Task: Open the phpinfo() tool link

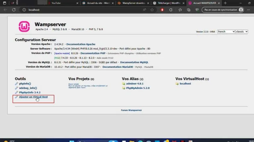Action: tap(25, 84)
